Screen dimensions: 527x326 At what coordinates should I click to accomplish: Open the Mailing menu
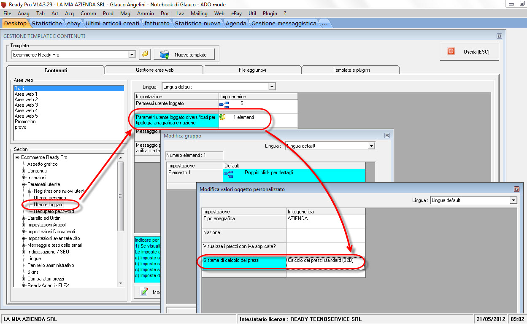(x=199, y=13)
